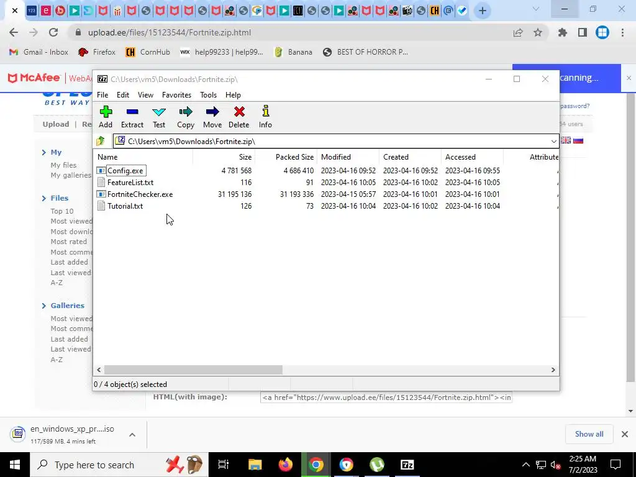Select Config.exe in the file list

(125, 171)
